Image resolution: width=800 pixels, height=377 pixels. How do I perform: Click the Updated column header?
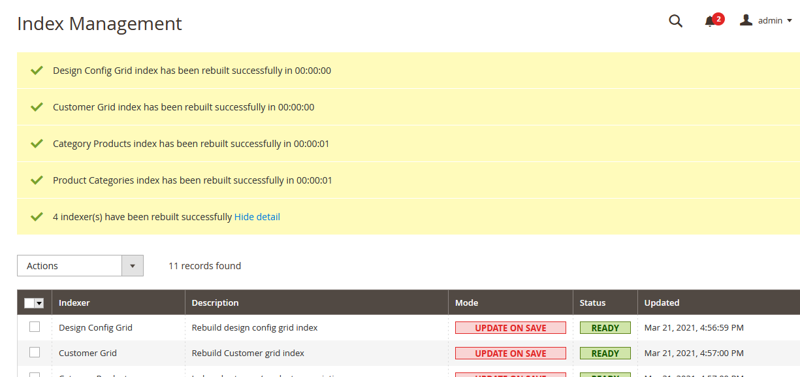662,303
